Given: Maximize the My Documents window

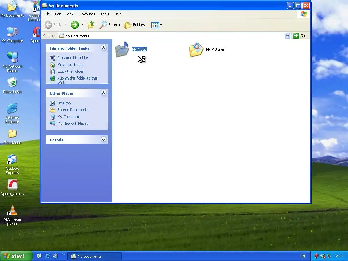Looking at the screenshot, I should point(298,5).
